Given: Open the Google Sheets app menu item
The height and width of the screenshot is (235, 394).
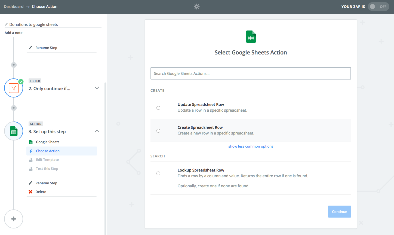Looking at the screenshot, I should 48,142.
